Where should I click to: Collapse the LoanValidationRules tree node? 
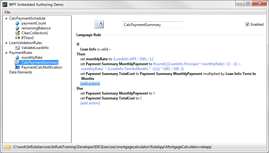click(6, 43)
